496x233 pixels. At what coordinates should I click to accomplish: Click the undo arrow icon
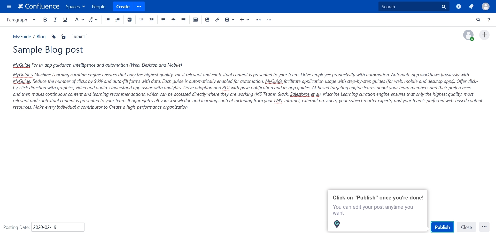click(259, 20)
